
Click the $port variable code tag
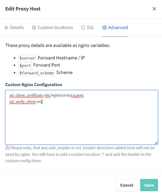click(25, 65)
